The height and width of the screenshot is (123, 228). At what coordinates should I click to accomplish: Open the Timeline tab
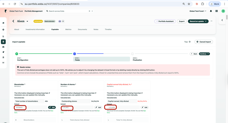[108, 29]
